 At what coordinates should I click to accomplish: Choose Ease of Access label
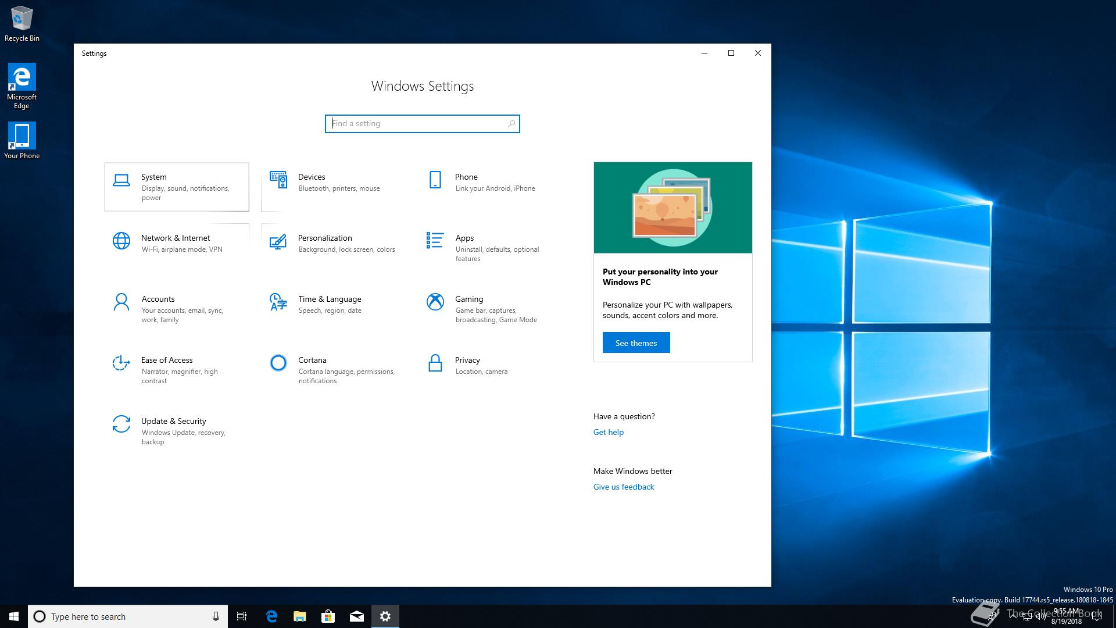click(x=167, y=360)
